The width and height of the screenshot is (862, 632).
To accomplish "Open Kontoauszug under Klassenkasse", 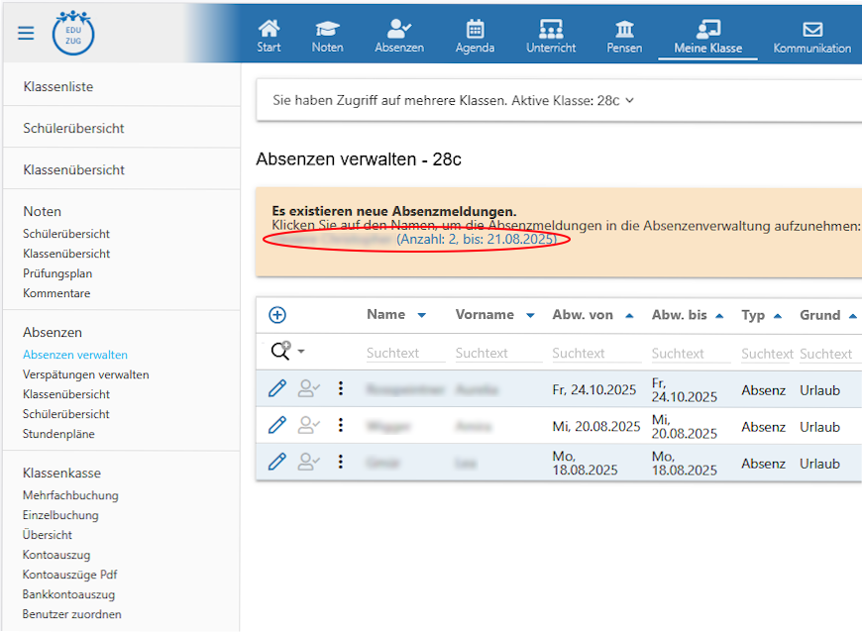I will point(56,555).
